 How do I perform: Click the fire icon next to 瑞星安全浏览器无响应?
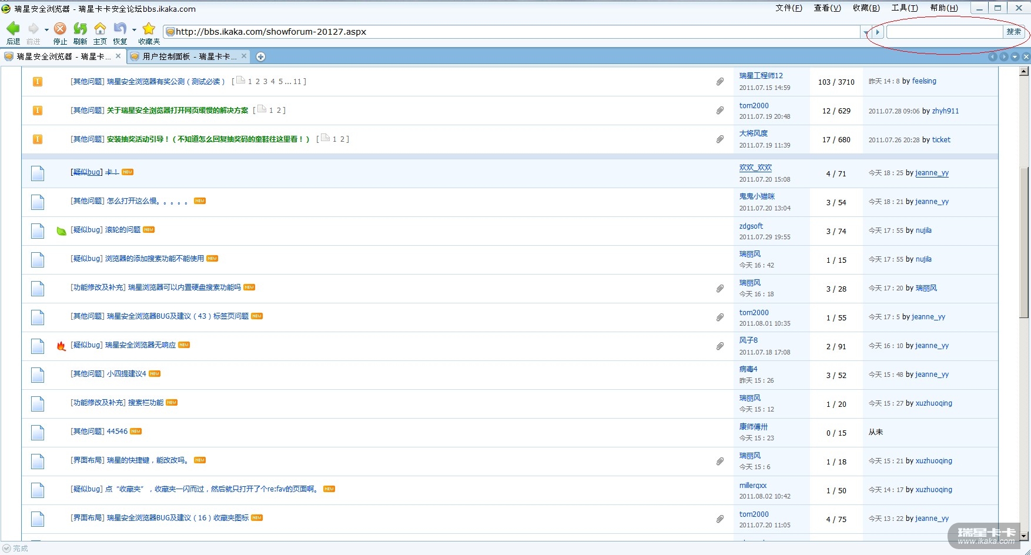(61, 346)
